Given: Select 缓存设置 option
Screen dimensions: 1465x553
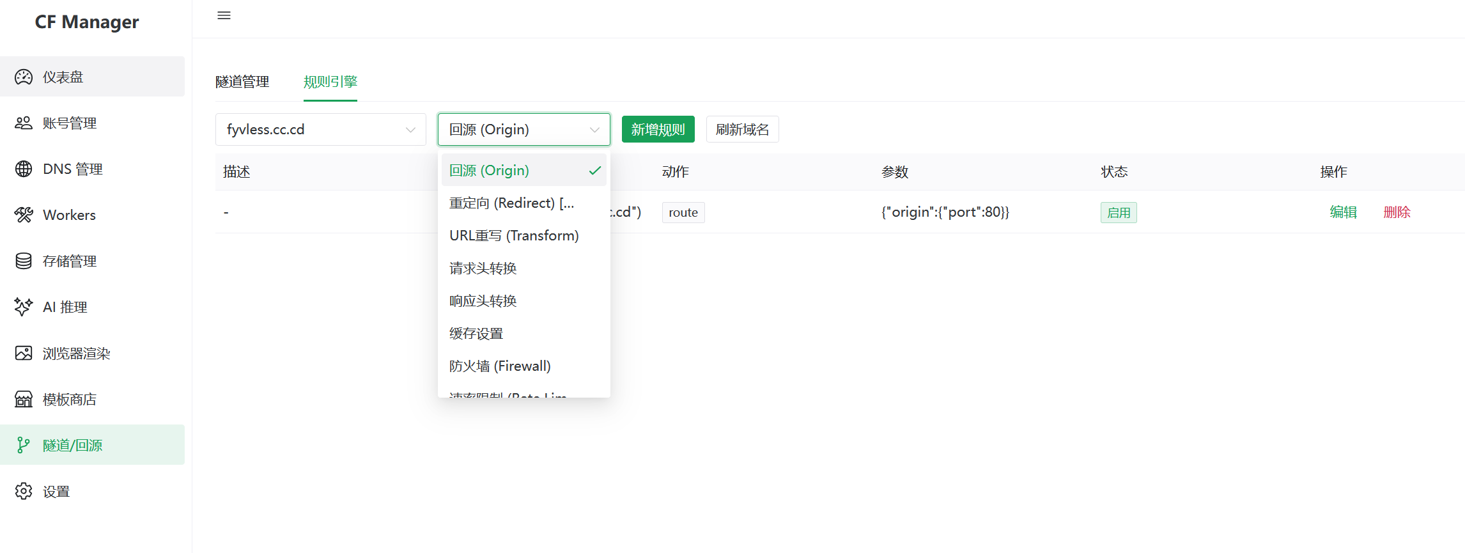Looking at the screenshot, I should click(524, 333).
